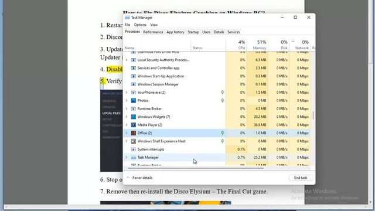
Task: Click the 20.2 MB memory value
Action: click(261, 117)
